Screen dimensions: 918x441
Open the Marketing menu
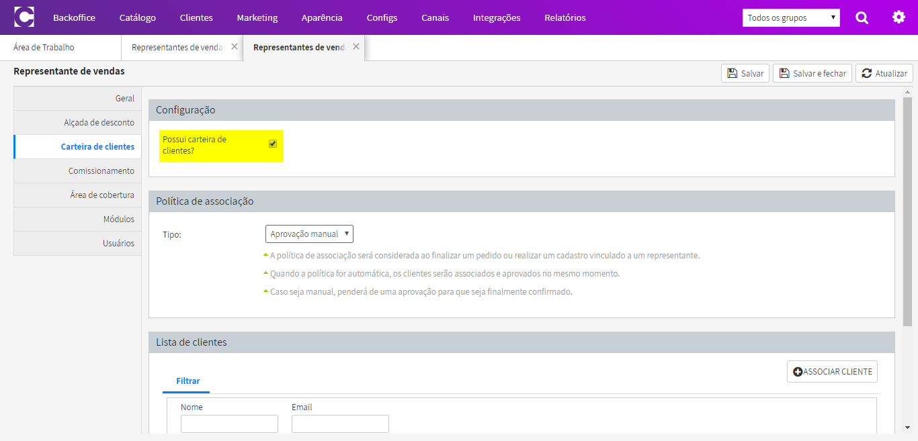257,17
